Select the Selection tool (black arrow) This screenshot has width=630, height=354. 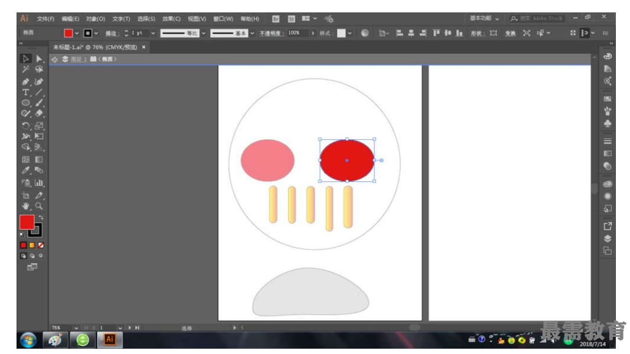click(25, 58)
